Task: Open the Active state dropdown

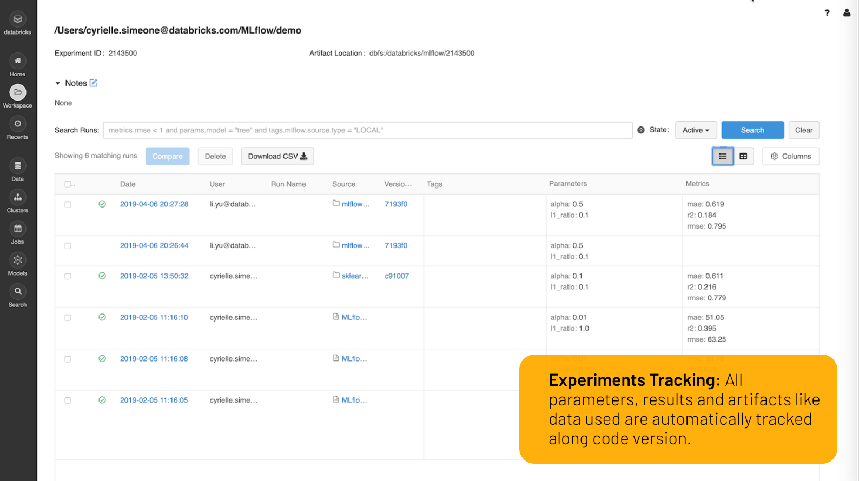Action: [696, 130]
